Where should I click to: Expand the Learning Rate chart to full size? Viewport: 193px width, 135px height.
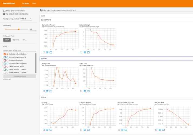coord(156,130)
